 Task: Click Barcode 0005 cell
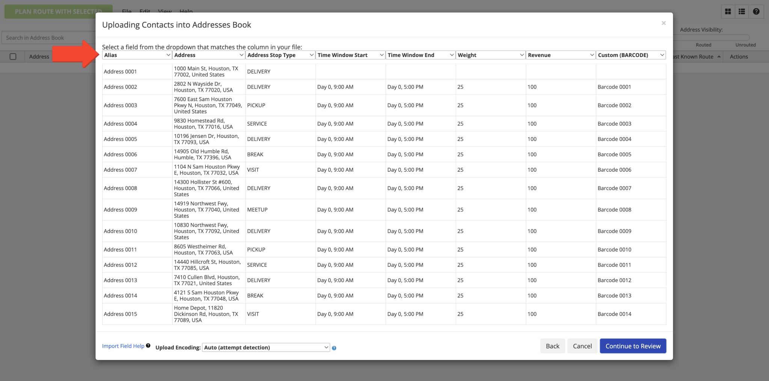[x=631, y=154]
